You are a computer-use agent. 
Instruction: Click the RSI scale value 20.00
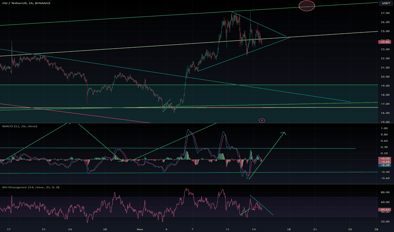coord(385,222)
